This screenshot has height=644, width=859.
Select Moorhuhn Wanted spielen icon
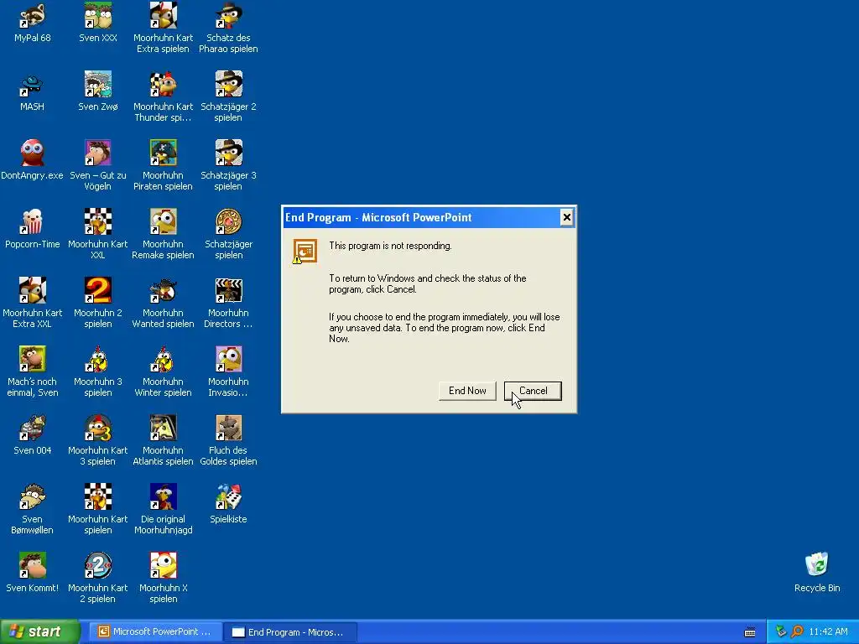point(164,290)
